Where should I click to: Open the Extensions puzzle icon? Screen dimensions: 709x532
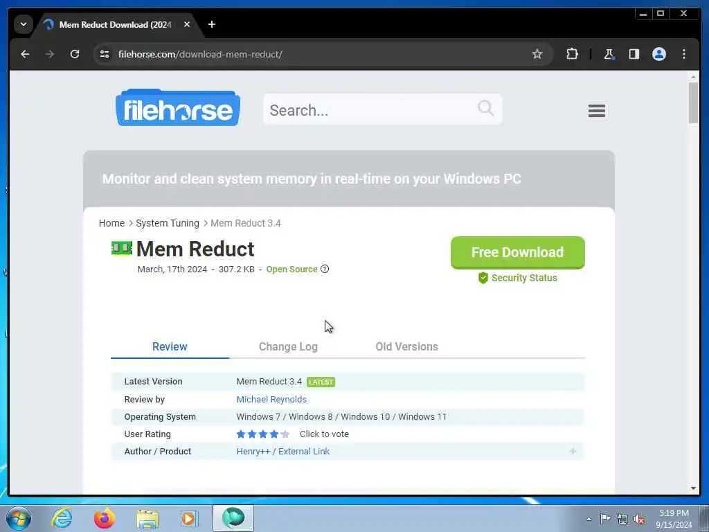point(572,54)
